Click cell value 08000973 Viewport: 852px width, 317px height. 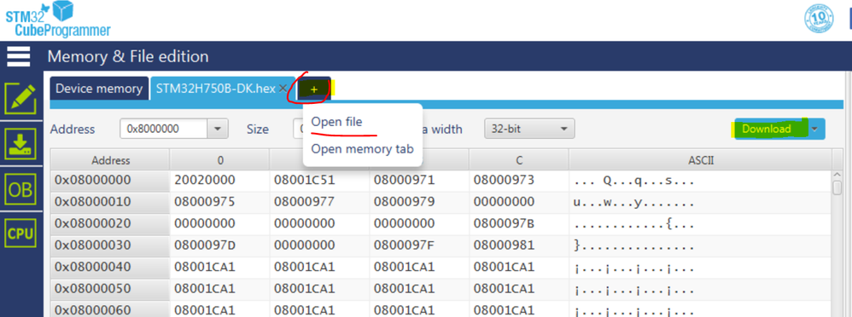point(505,180)
